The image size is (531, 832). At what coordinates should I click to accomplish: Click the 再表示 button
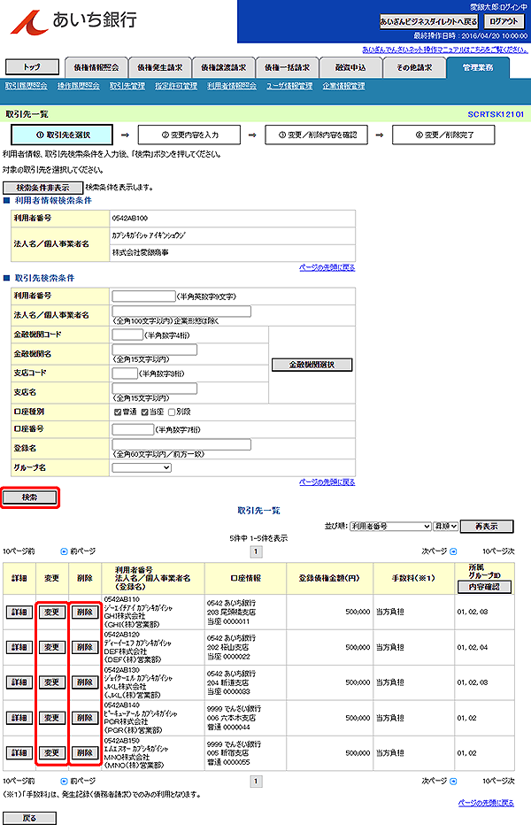487,527
